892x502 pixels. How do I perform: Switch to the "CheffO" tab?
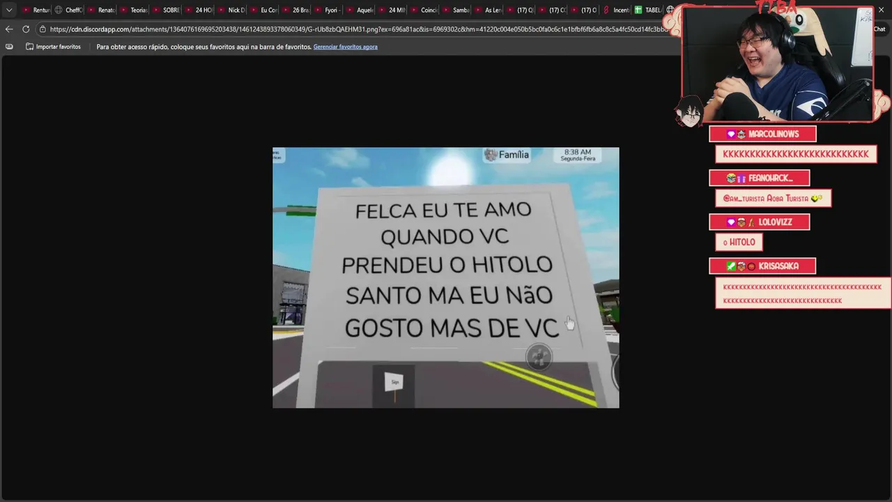point(69,10)
